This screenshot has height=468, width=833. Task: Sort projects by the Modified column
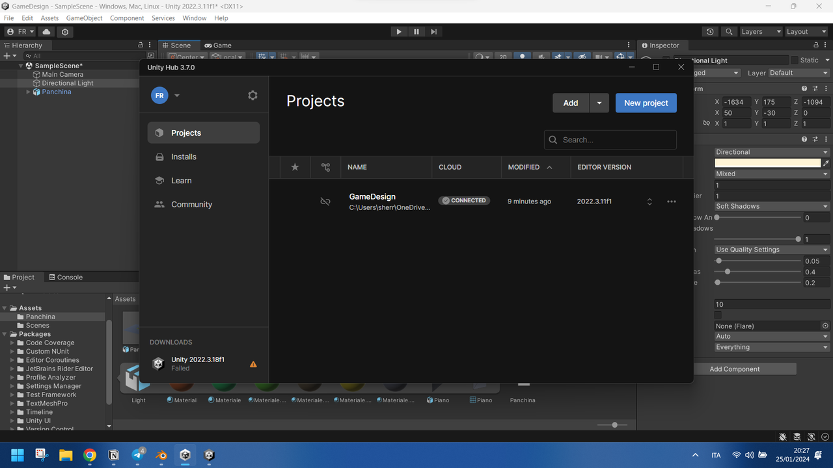click(530, 167)
